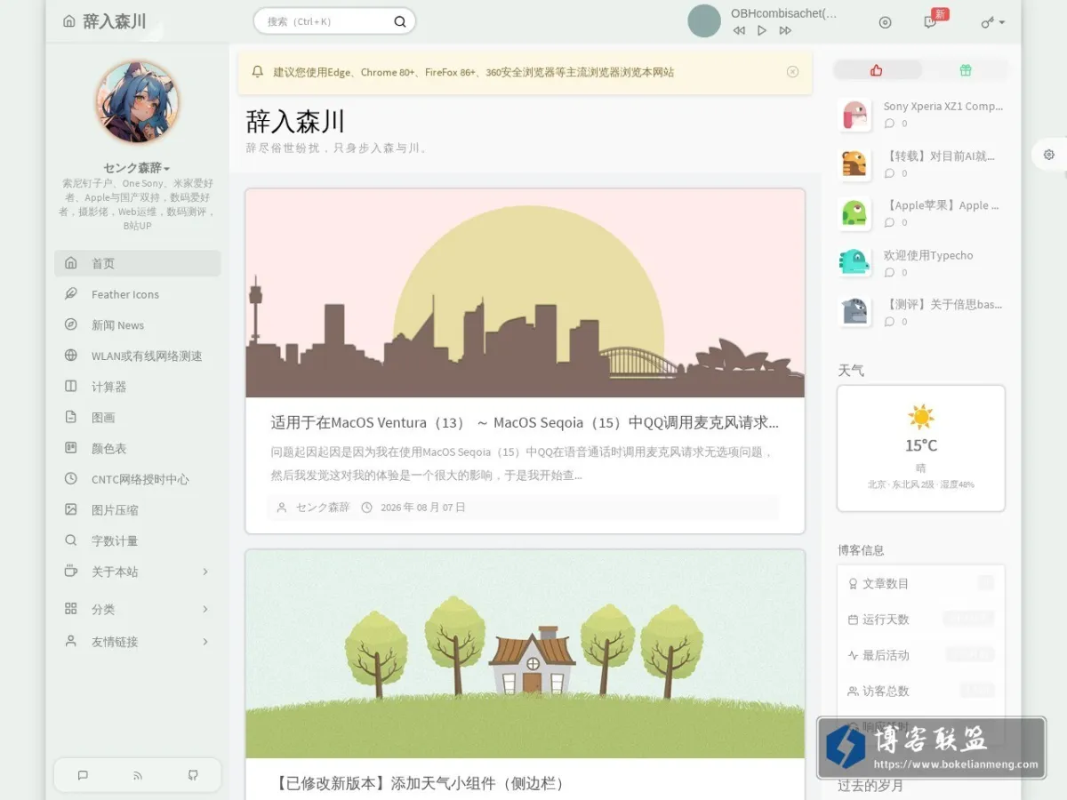
Task: Click the 运行天数 row in 博客信息
Action: (x=921, y=620)
